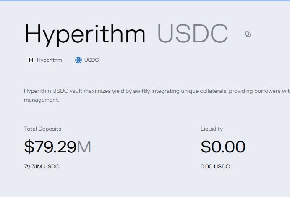Open the Hyperithm curator link
The height and width of the screenshot is (197, 290).
[49, 60]
